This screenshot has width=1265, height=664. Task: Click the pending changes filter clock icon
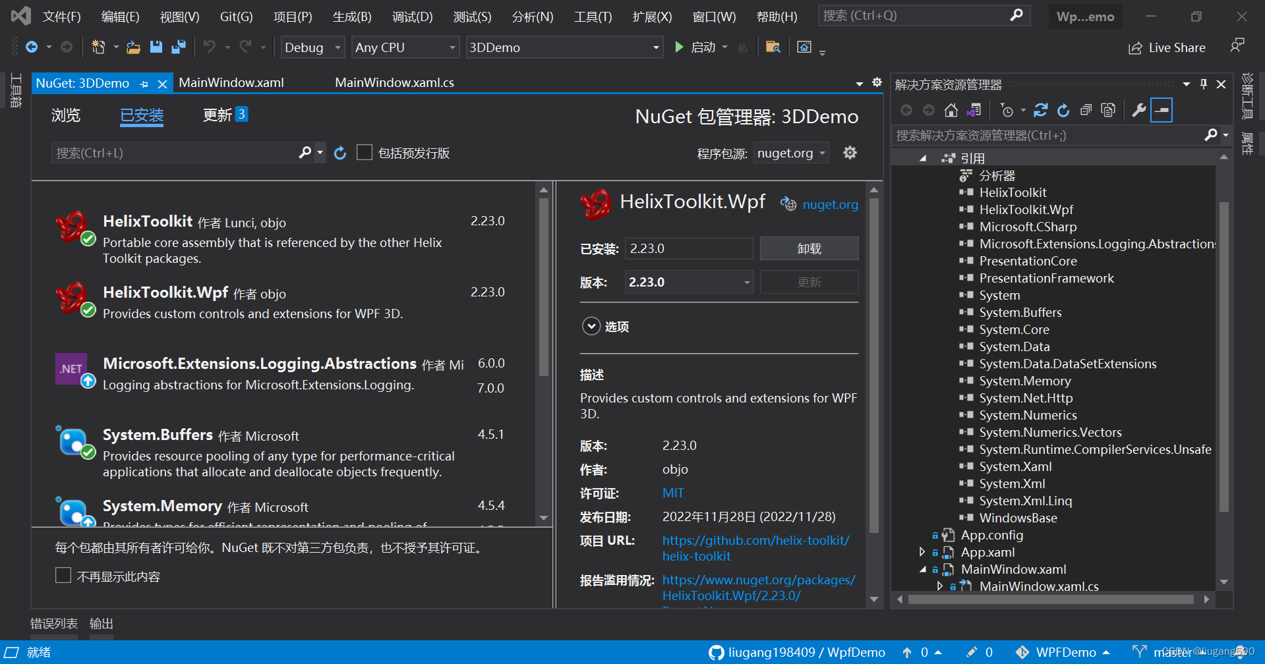point(1007,110)
